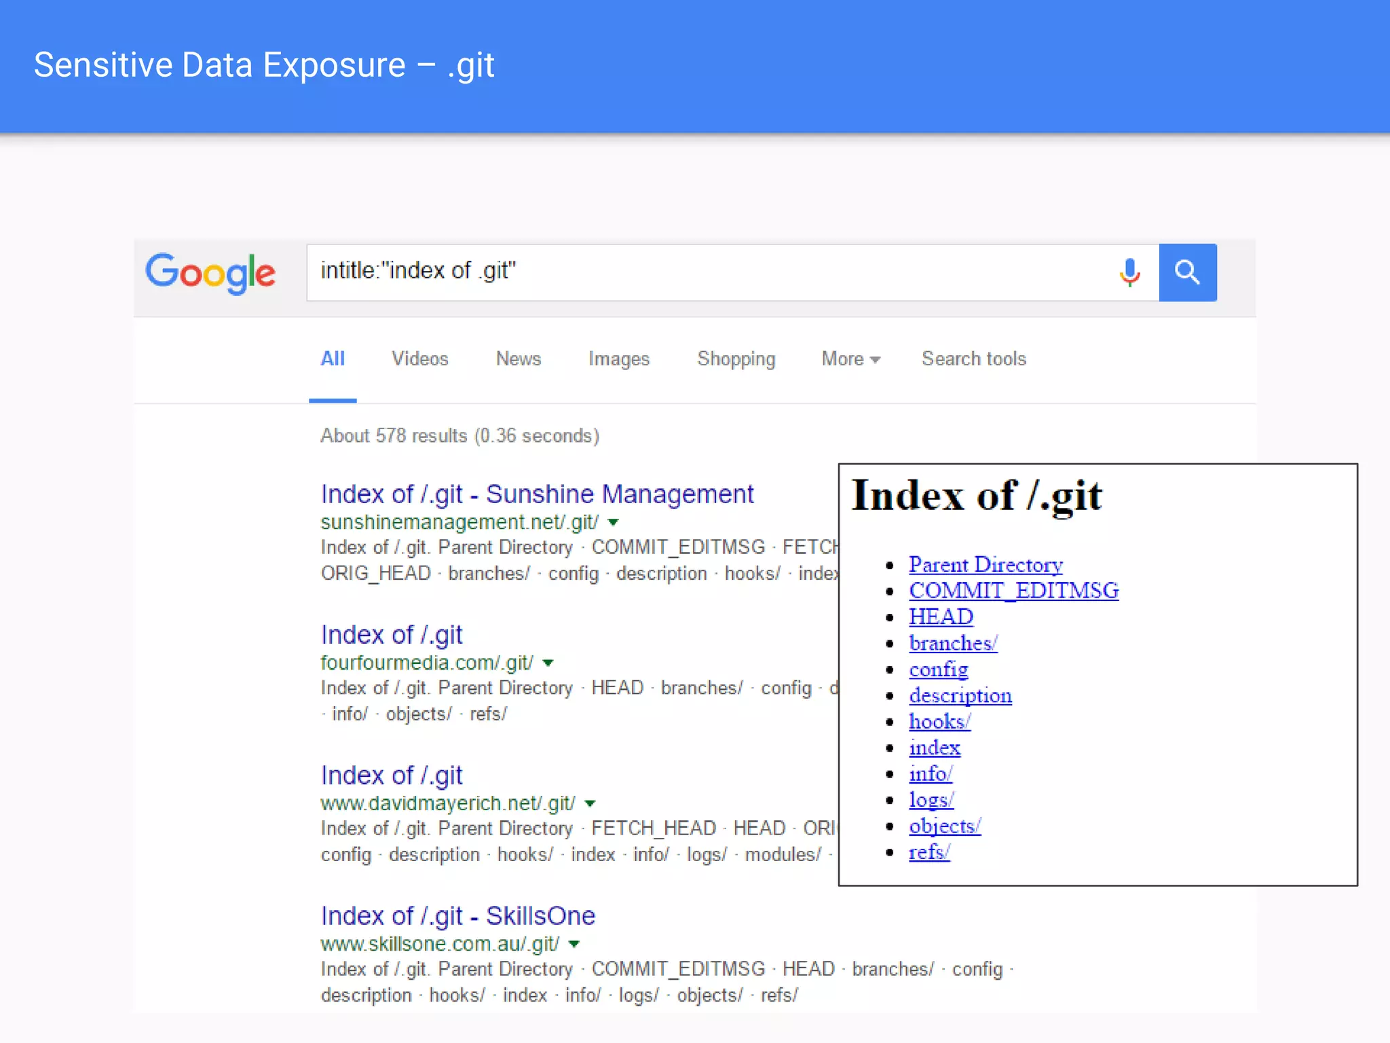Expand arrow next to sunshinemanagement.net URL
The width and height of the screenshot is (1390, 1043).
tap(613, 522)
